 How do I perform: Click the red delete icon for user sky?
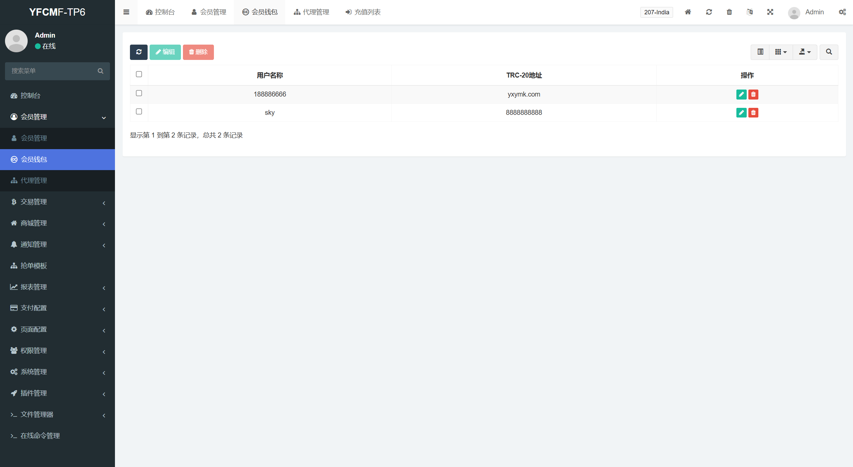(x=753, y=113)
